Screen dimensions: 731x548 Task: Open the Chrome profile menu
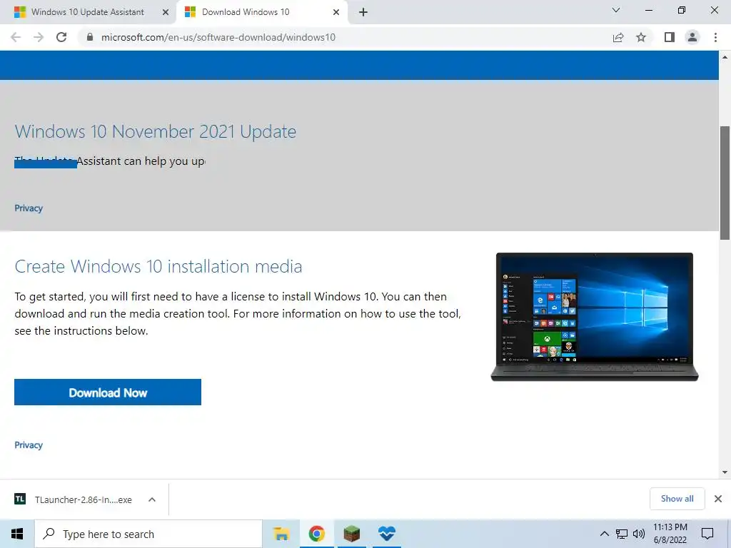[692, 37]
